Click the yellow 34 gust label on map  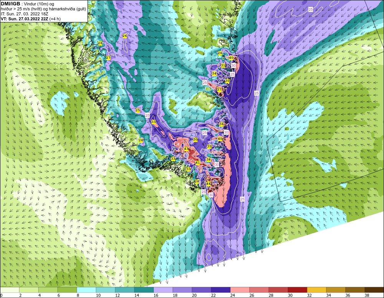click(214, 73)
